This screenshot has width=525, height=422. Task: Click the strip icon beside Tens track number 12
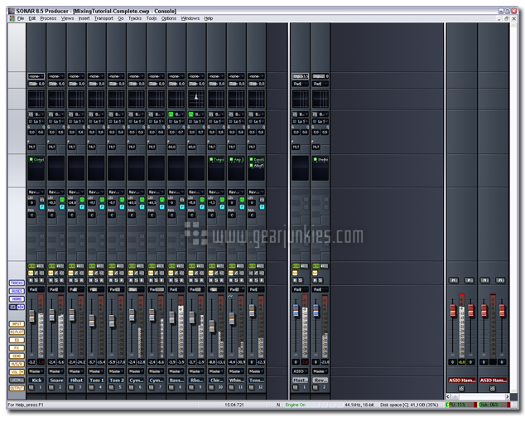click(x=252, y=387)
